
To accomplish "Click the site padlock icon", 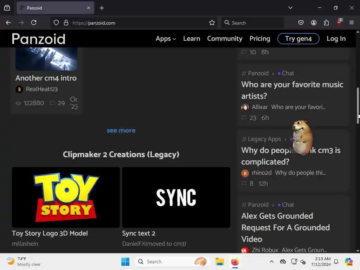I will pos(66,23).
